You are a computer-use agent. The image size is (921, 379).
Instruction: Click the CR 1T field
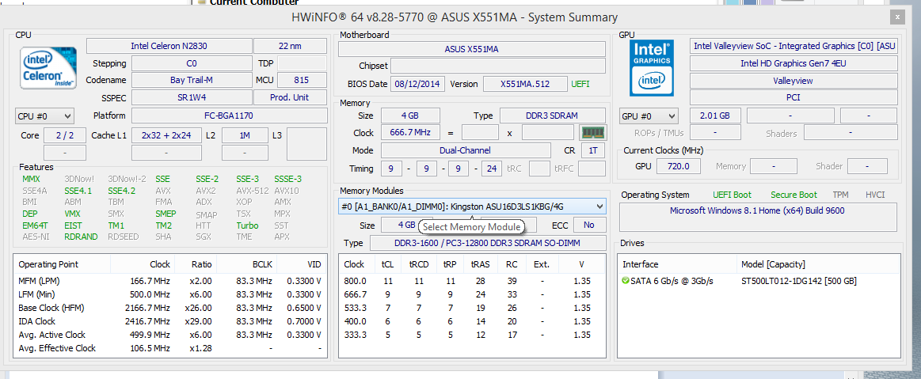593,150
